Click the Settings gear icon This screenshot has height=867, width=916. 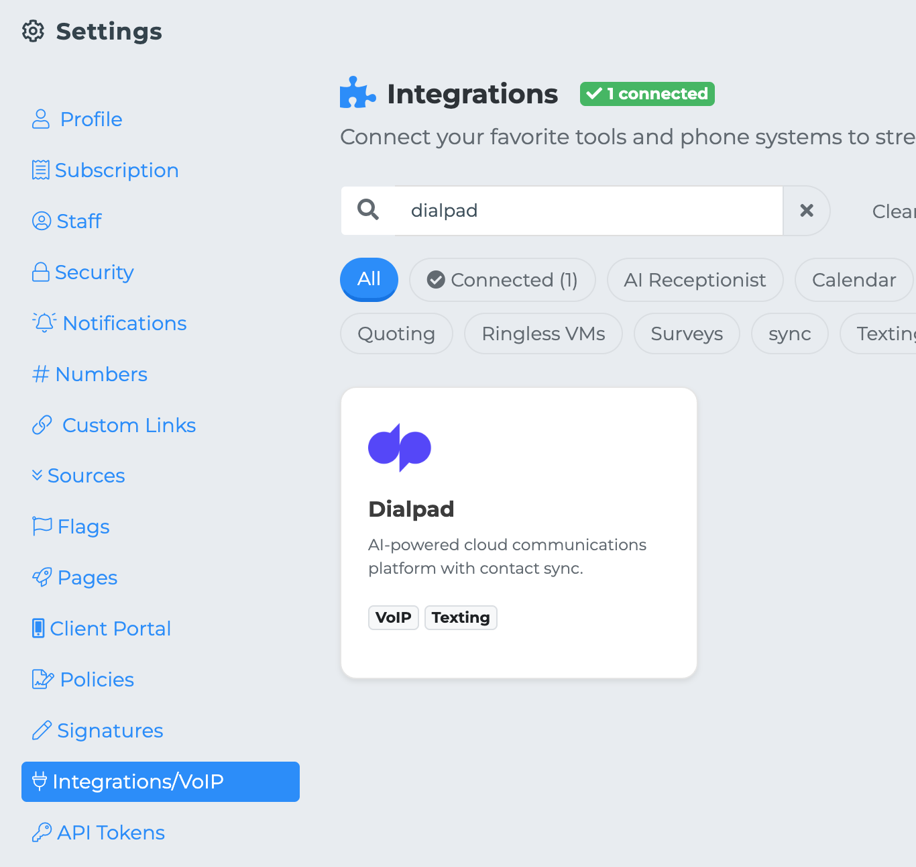pos(33,32)
